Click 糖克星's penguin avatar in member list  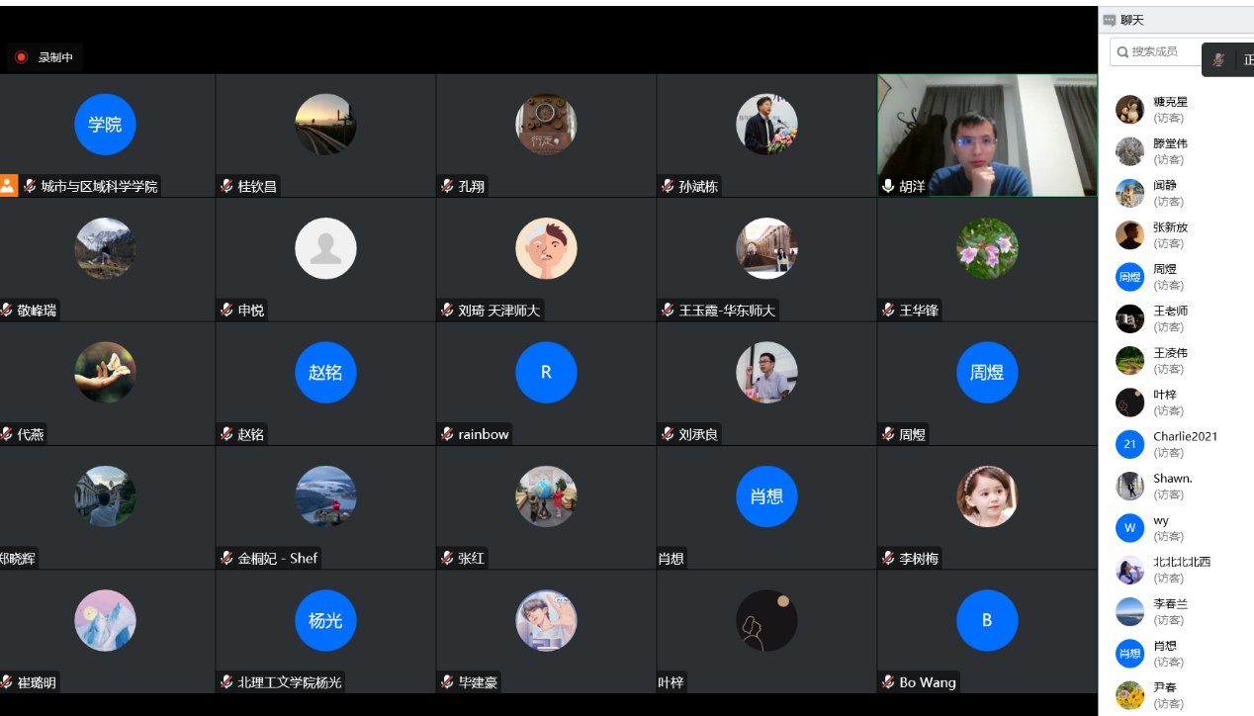[1129, 109]
